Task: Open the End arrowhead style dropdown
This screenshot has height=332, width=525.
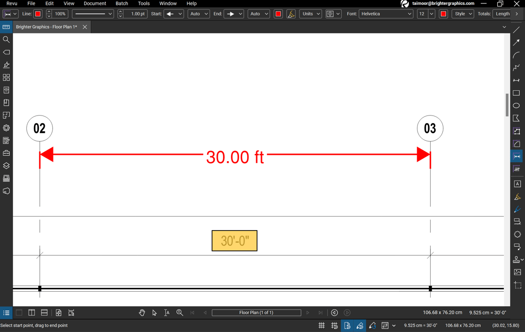Action: [x=234, y=14]
